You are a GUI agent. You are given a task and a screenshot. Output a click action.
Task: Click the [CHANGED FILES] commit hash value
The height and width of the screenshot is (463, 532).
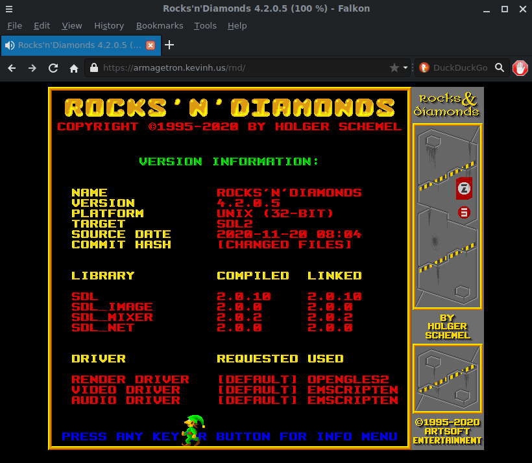(x=284, y=244)
